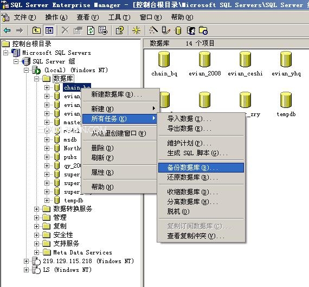Expand the chain_bq database node
Image resolution: width=309 pixels, height=287 pixels.
pos(47,87)
